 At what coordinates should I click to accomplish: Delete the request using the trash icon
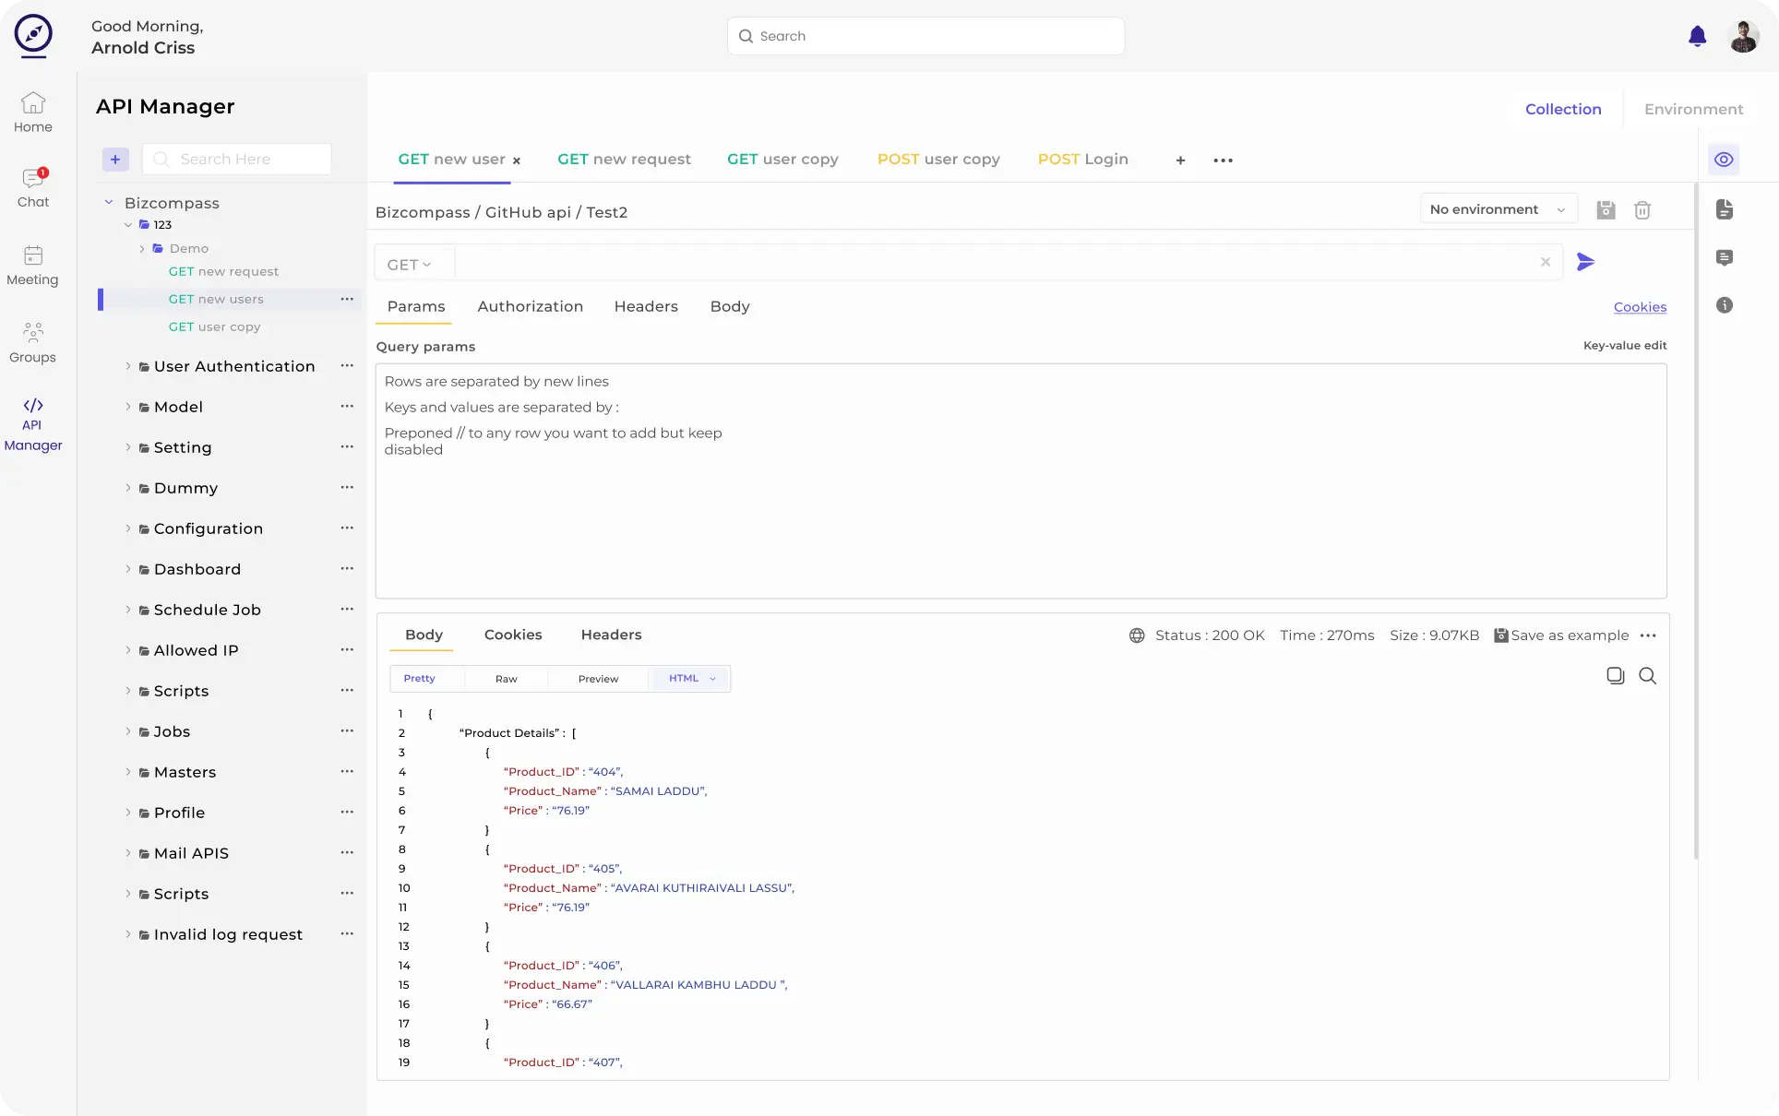point(1642,209)
